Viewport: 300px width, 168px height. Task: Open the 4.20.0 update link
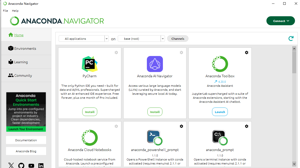220,81
